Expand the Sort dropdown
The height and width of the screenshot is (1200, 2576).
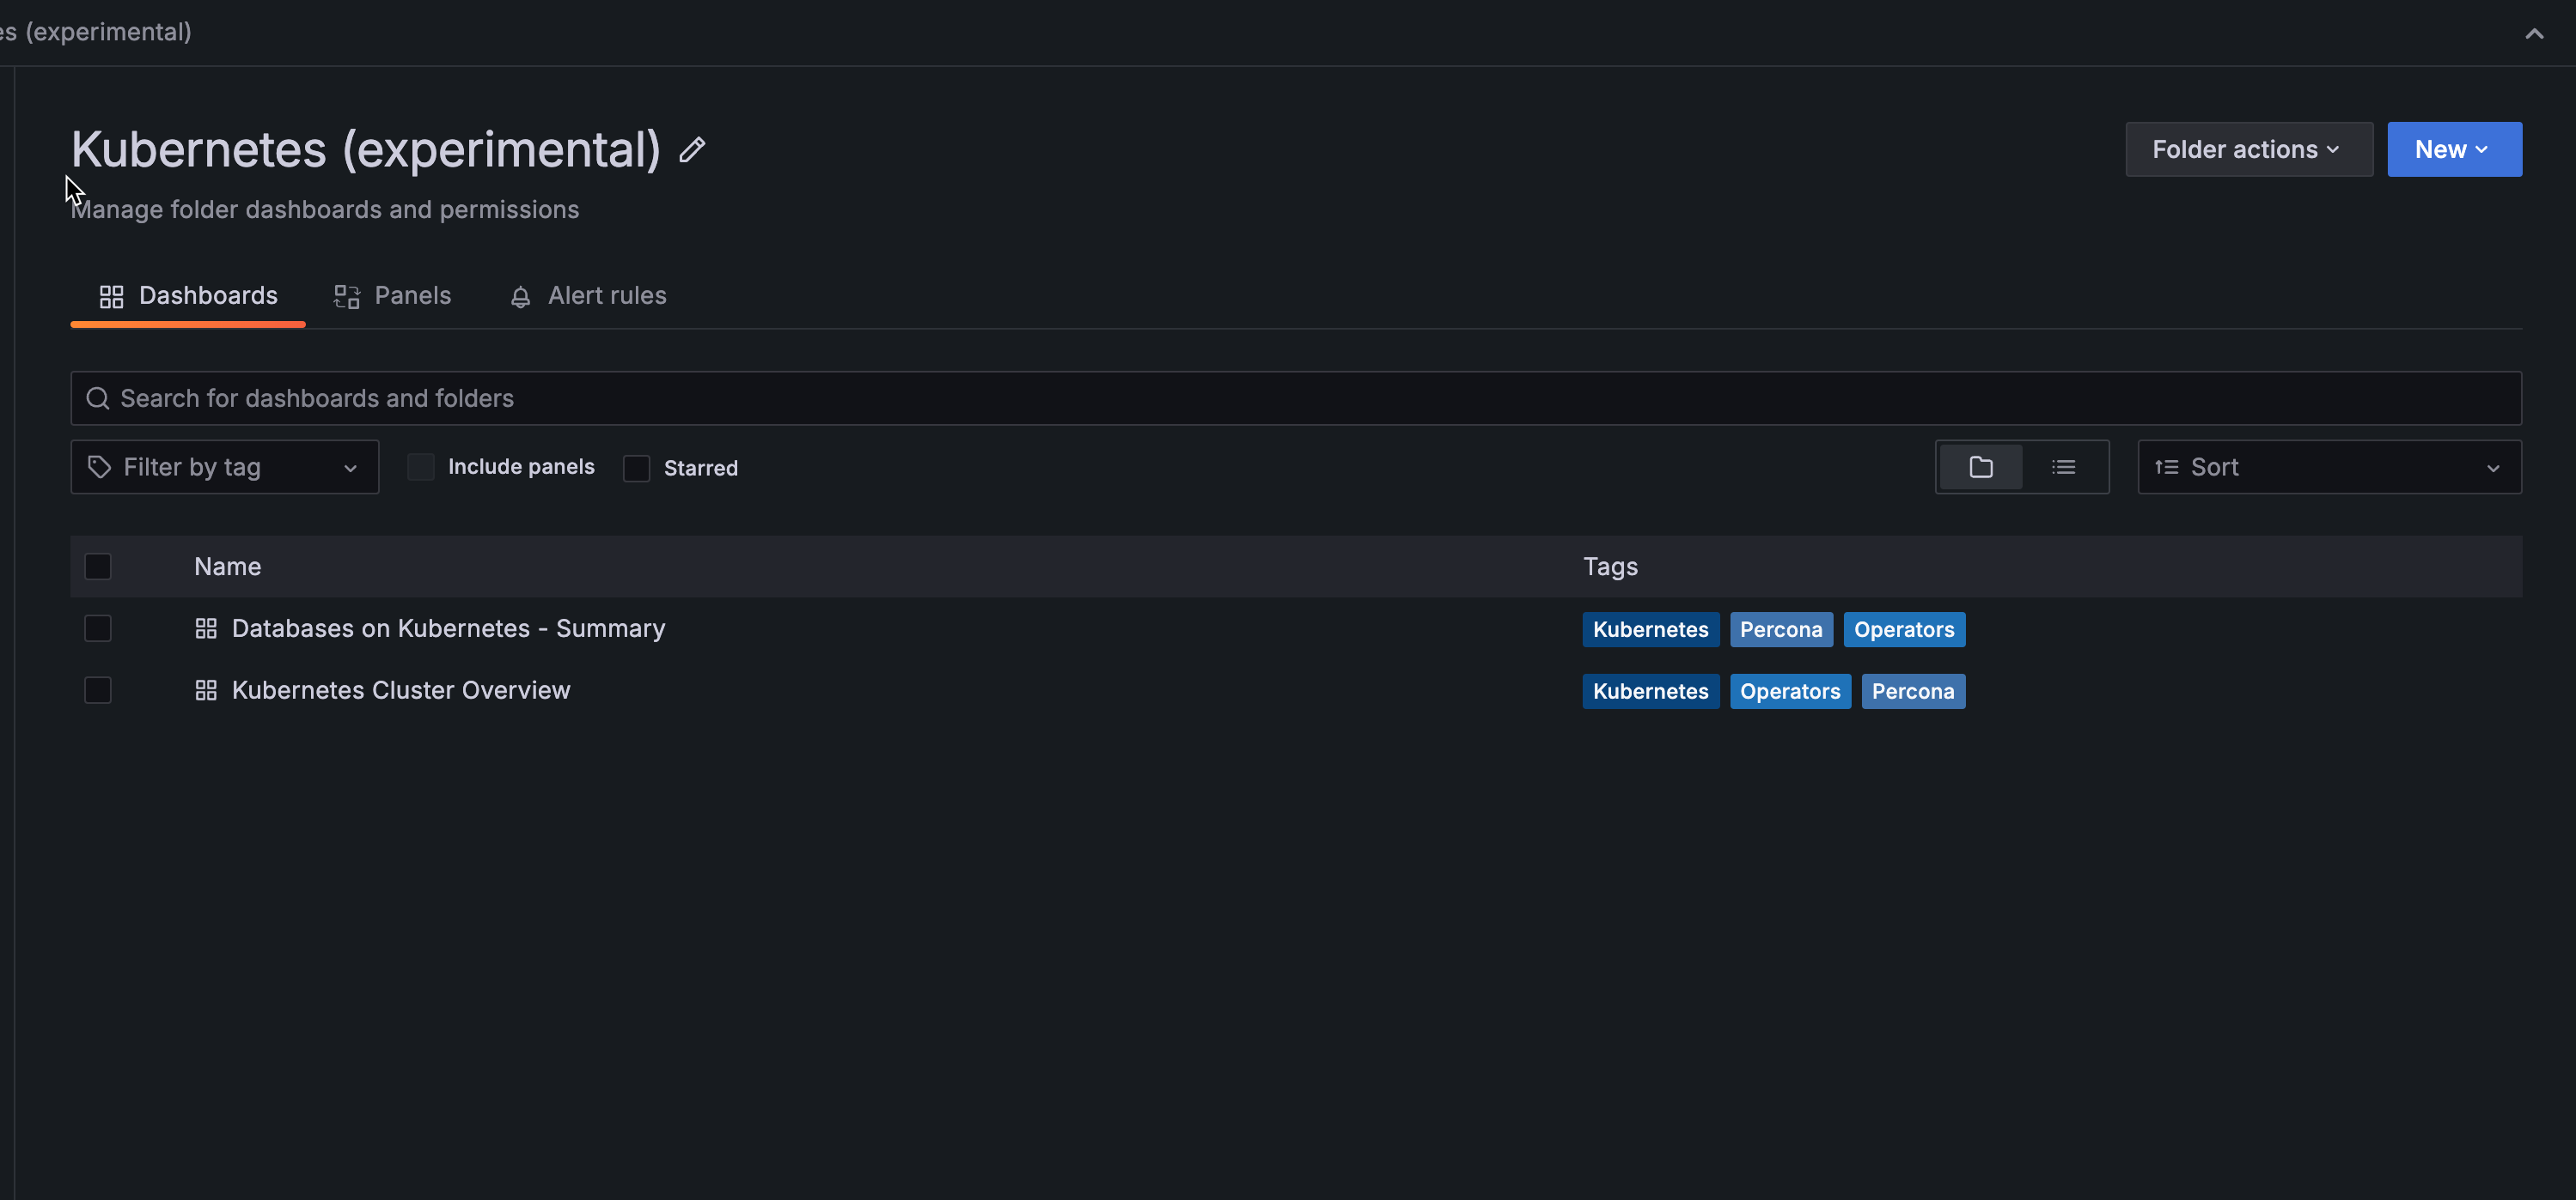tap(2328, 467)
